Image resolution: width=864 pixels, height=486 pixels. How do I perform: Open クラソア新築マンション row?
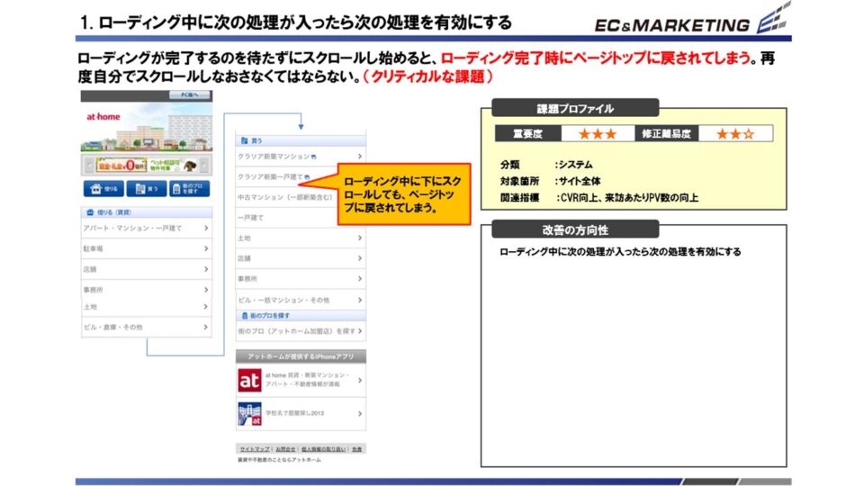301,157
